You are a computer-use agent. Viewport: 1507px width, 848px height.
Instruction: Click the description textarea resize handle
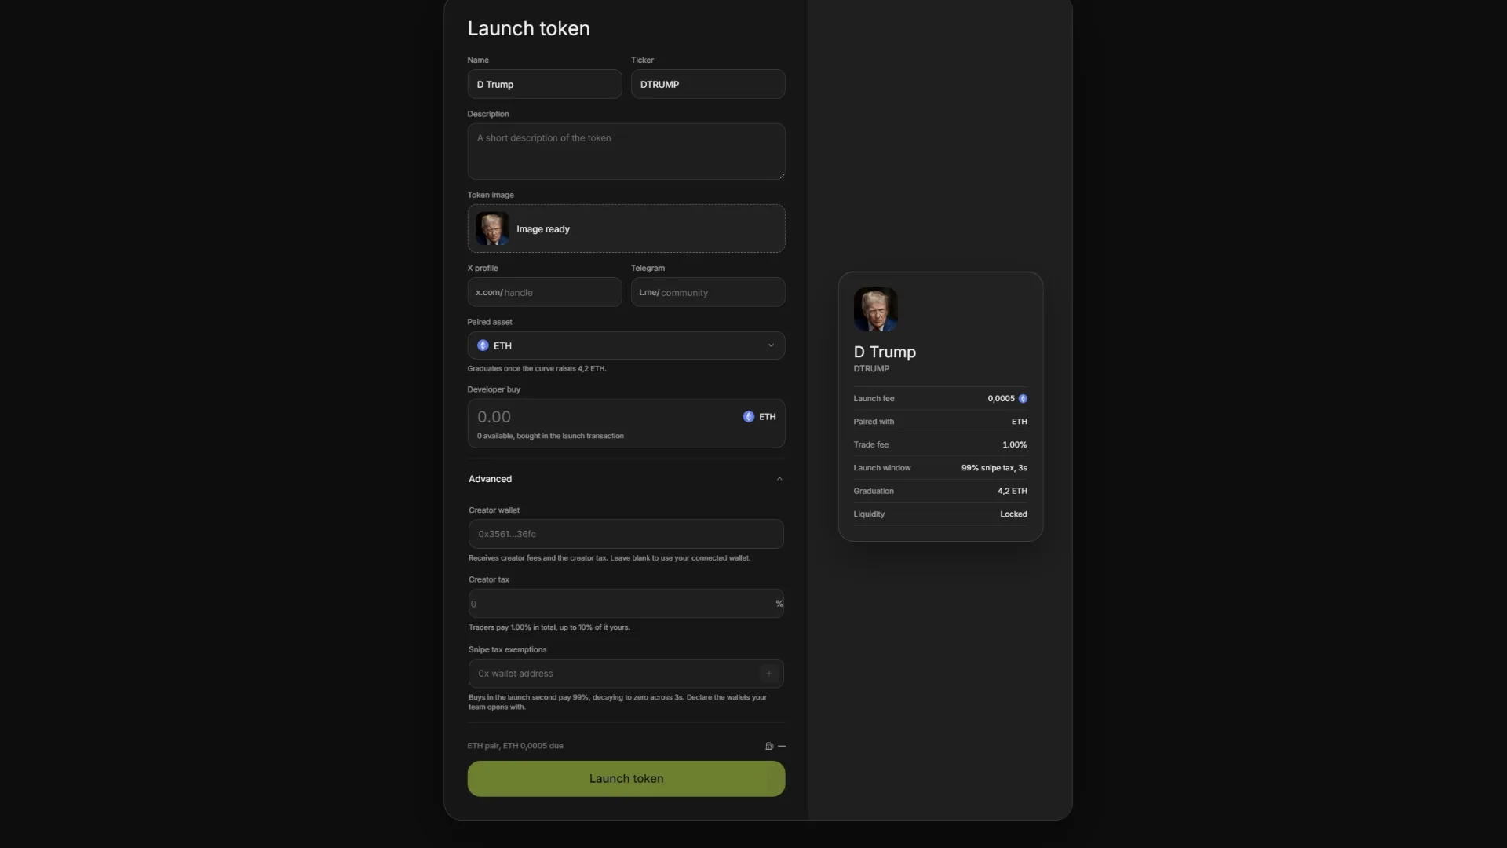[781, 176]
